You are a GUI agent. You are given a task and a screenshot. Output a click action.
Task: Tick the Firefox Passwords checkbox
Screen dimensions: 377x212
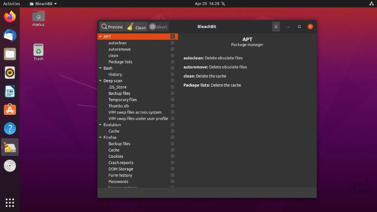(172, 181)
